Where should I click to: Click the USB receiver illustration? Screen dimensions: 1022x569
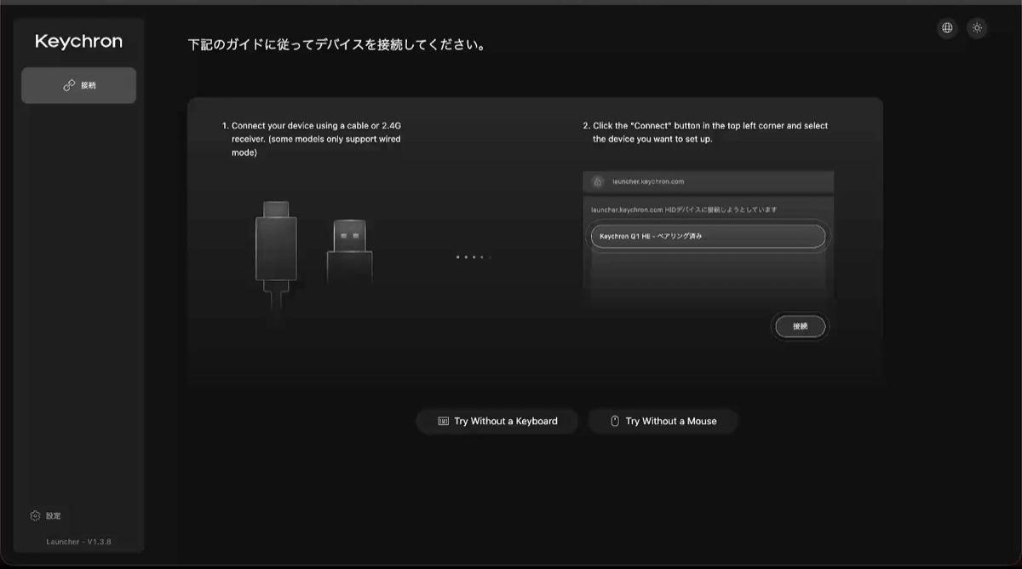(349, 253)
